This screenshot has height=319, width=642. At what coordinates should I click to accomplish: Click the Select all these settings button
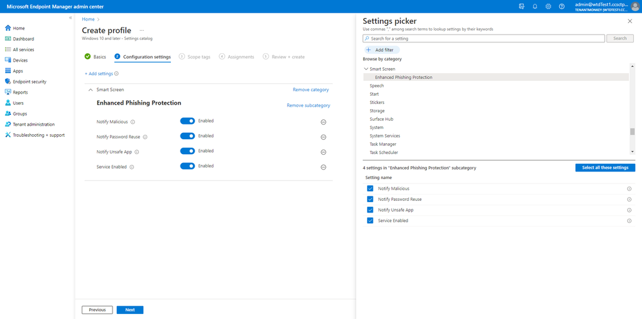pos(605,168)
